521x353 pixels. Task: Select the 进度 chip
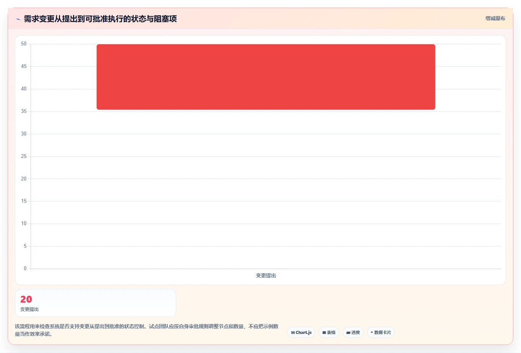(x=353, y=332)
